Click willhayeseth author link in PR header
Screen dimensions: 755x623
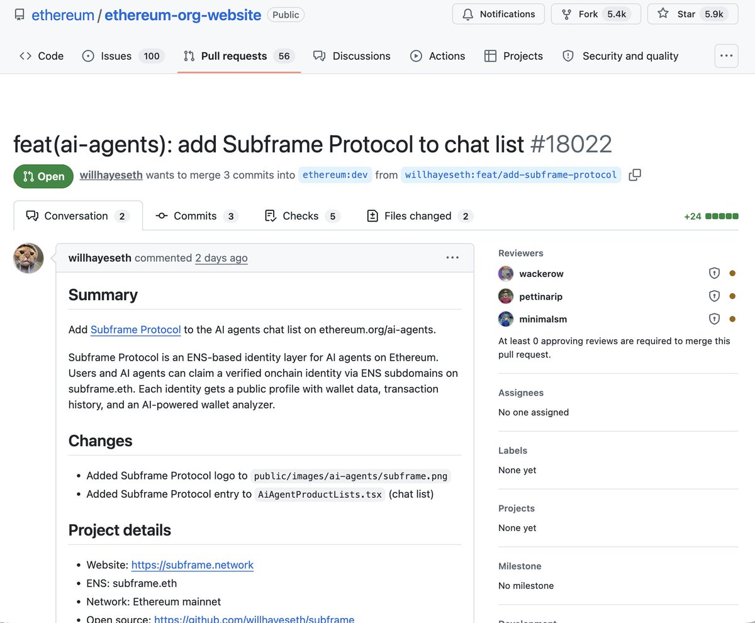click(x=111, y=175)
